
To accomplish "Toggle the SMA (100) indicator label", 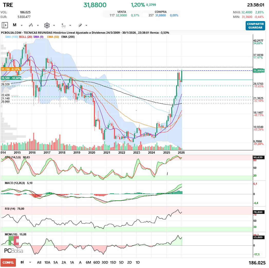I will [x=12, y=37].
